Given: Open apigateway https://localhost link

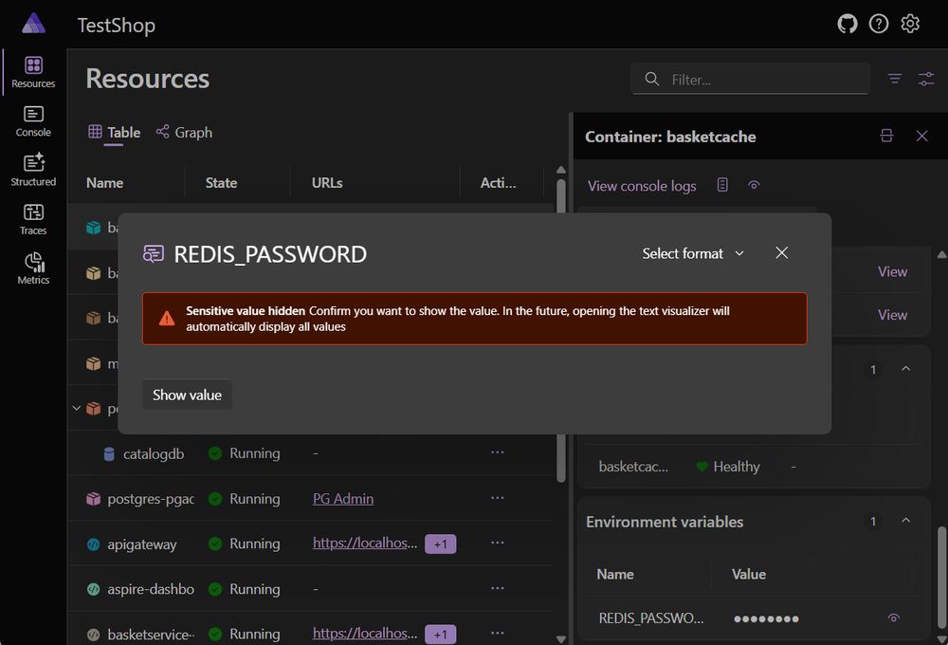Looking at the screenshot, I should coord(365,544).
